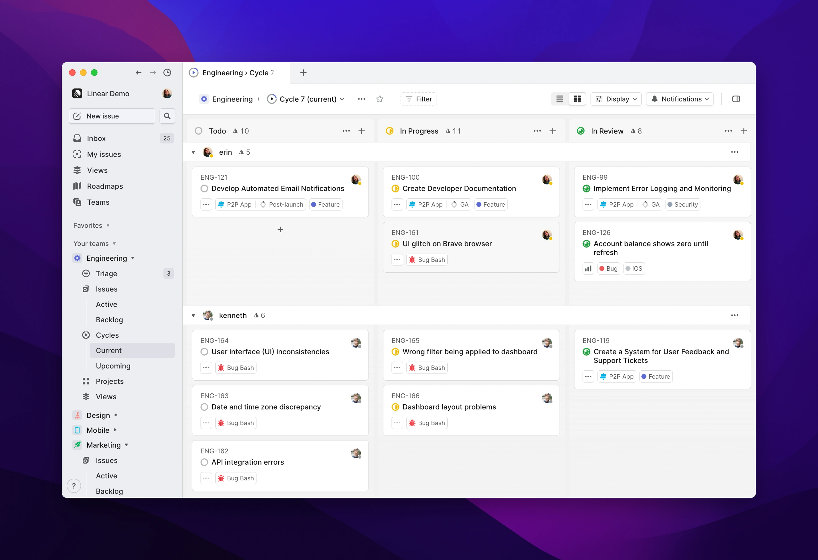The width and height of the screenshot is (818, 560).
Task: Click assignee avatar on ENG-100 card
Action: [547, 180]
